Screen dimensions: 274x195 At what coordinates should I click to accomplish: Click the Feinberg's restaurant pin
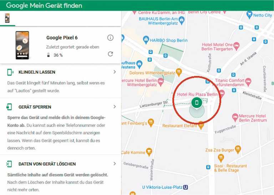click(151, 122)
